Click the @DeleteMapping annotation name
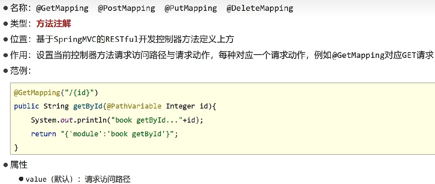Viewport: 435px width, 184px height. (260, 8)
